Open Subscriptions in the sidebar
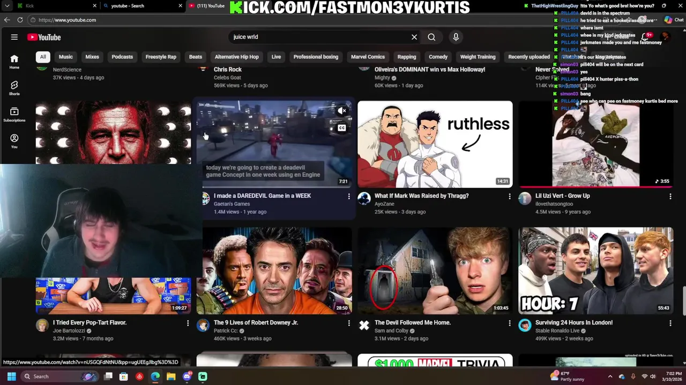The width and height of the screenshot is (686, 385). coord(14,114)
